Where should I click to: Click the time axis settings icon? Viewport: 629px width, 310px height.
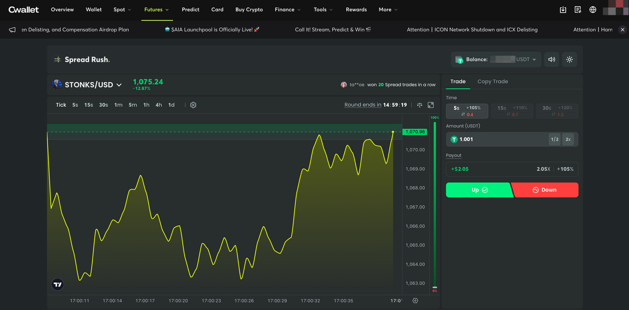pyautogui.click(x=415, y=301)
